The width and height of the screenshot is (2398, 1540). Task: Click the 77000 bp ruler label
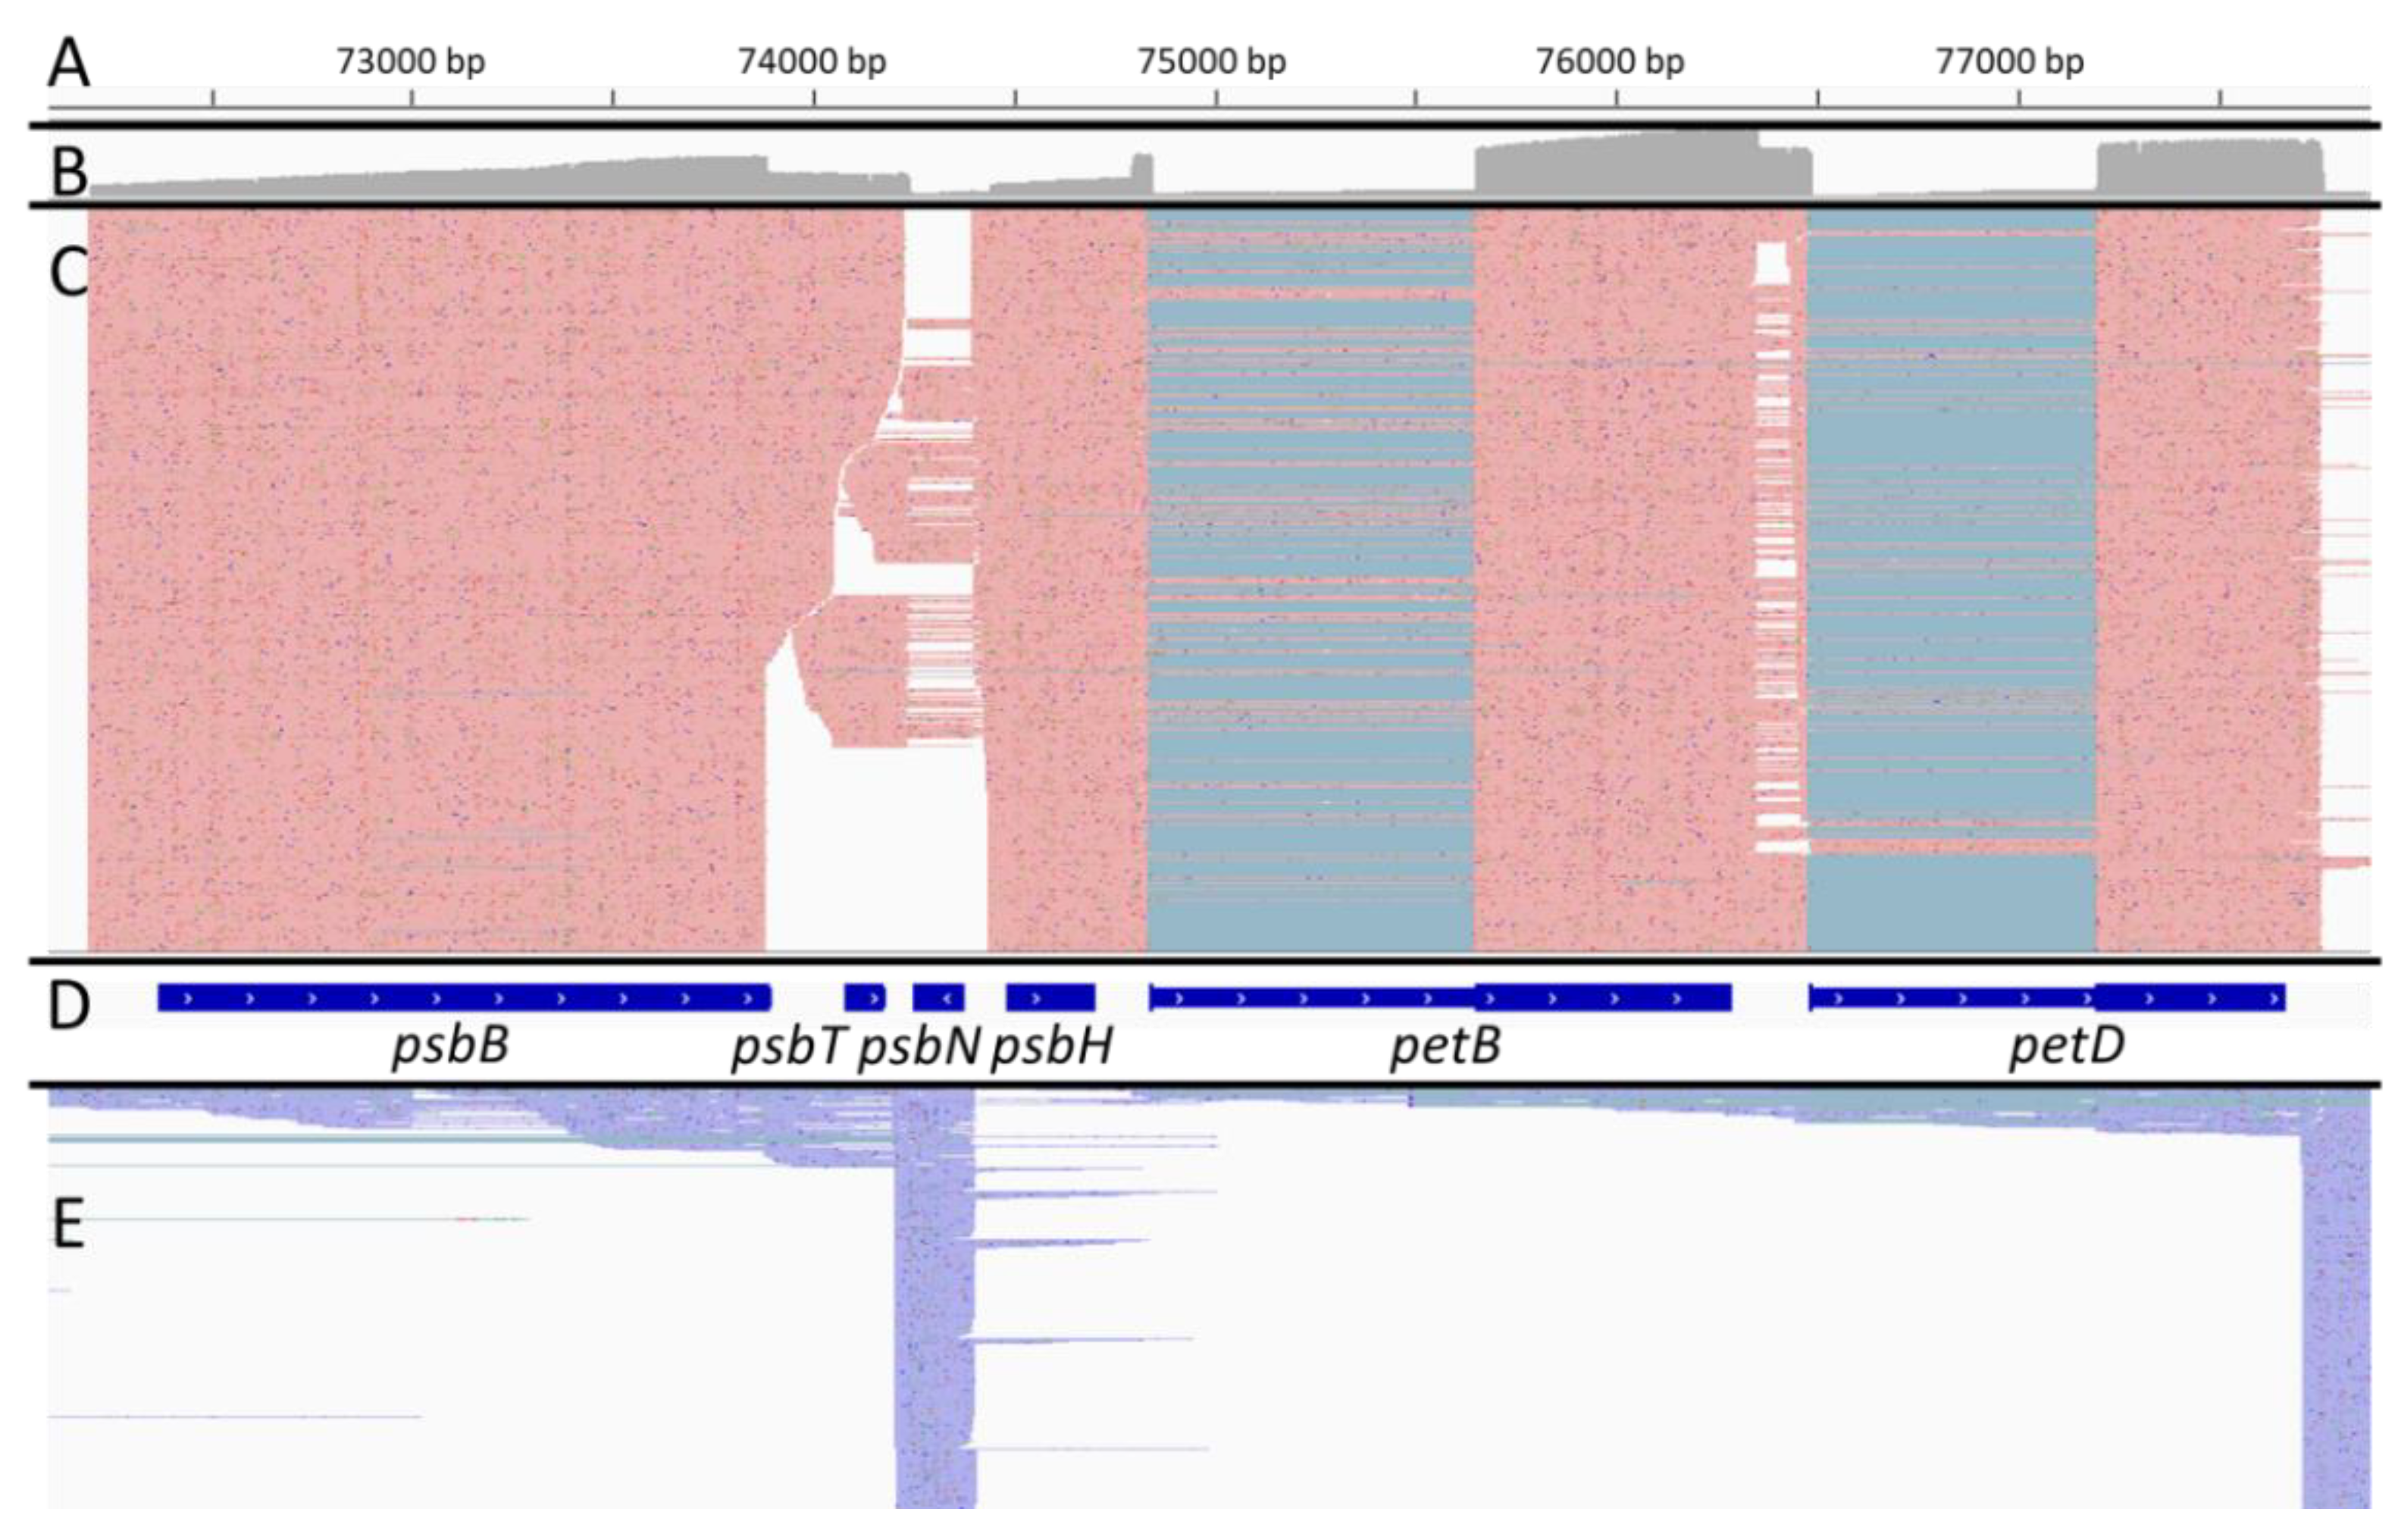click(2010, 62)
